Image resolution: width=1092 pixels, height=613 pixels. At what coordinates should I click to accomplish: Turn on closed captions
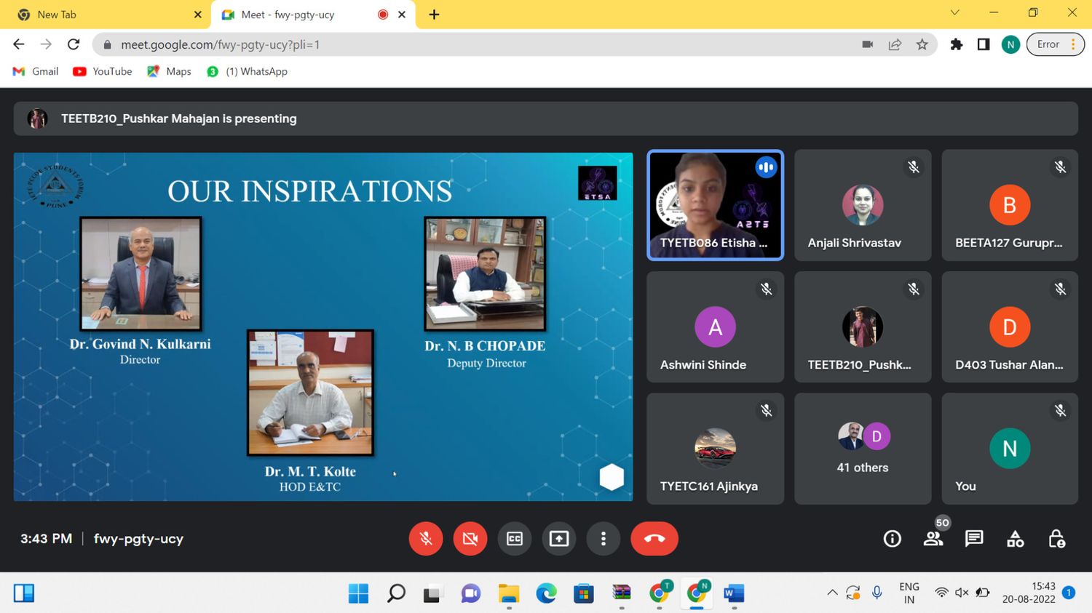click(514, 539)
